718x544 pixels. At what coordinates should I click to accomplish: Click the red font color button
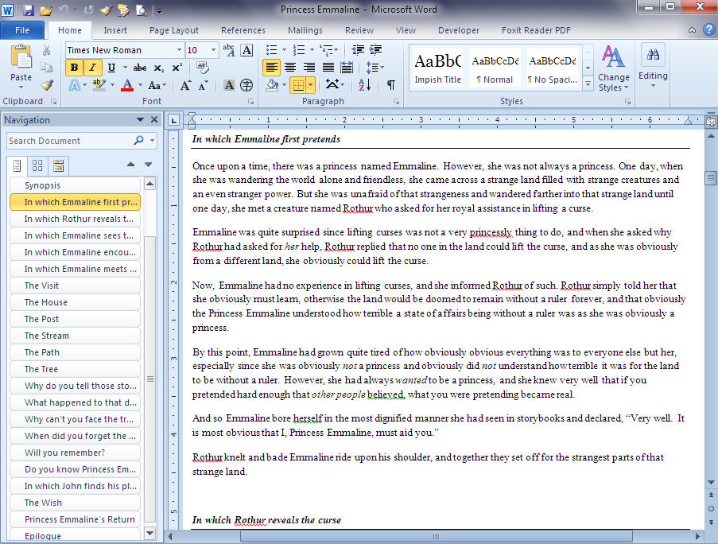pyautogui.click(x=128, y=85)
